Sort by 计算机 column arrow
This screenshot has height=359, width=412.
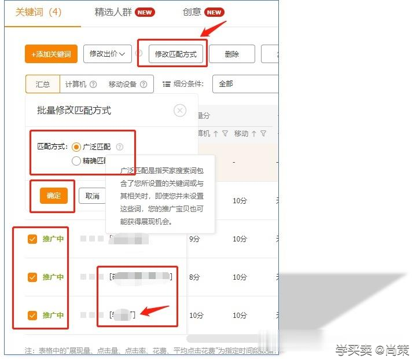[x=216, y=134]
